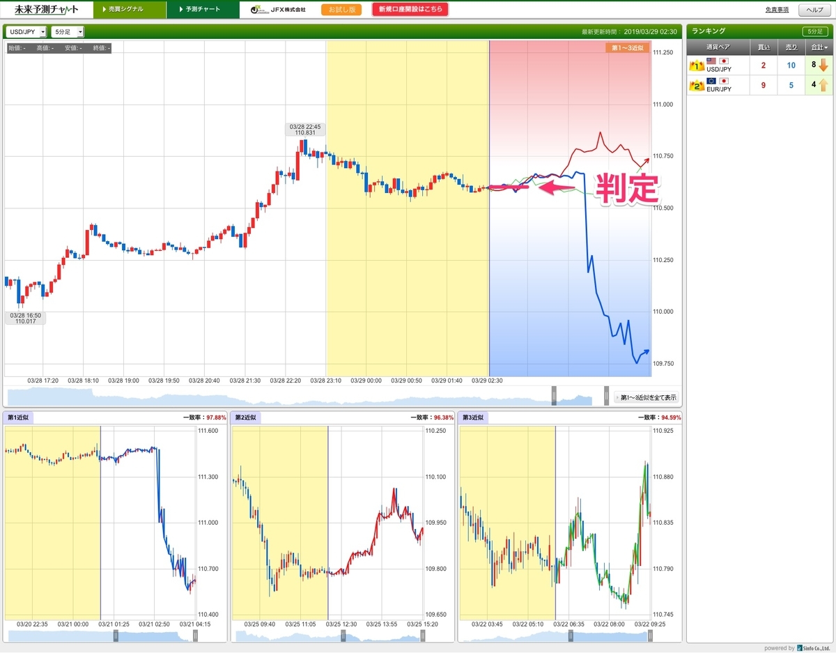Image resolution: width=836 pixels, height=653 pixels.
Task: Click USD/JPY sell count 10
Action: (791, 66)
